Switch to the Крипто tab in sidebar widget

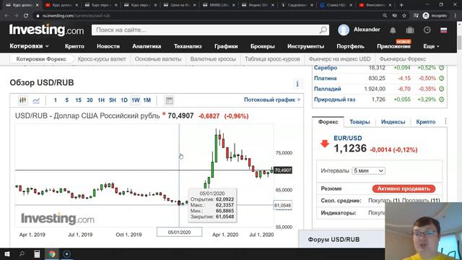pos(426,122)
